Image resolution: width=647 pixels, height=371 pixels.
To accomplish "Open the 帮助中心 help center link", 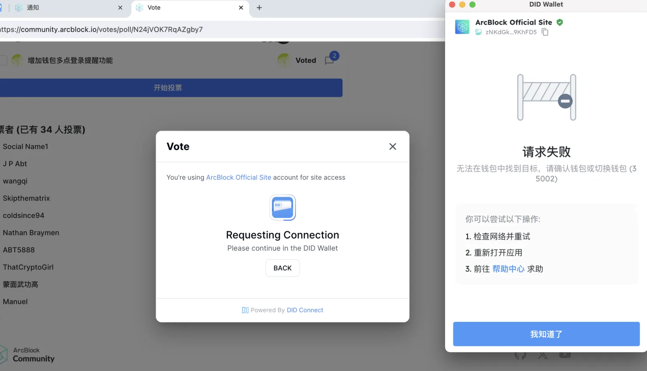I will click(x=508, y=269).
